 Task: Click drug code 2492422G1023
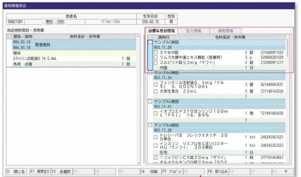pyautogui.click(x=272, y=145)
